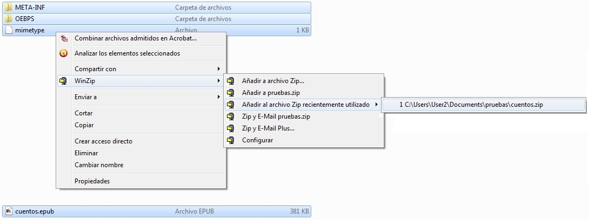
Task: Click icon beside recently used Zip entry
Action: tap(231, 105)
